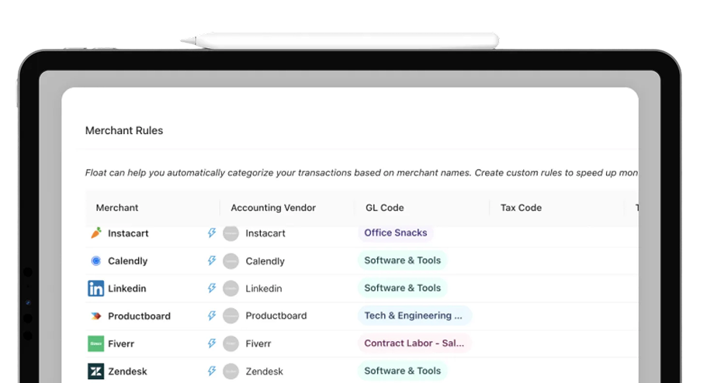Image resolution: width=707 pixels, height=383 pixels.
Task: Click the Calendly logo icon
Action: point(96,261)
